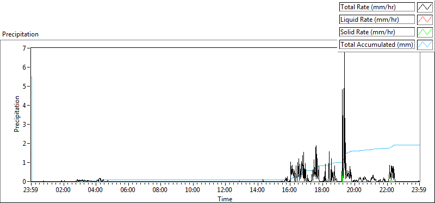Click the 22:00 time axis label
Image resolution: width=435 pixels, height=203 pixels.
click(x=387, y=190)
